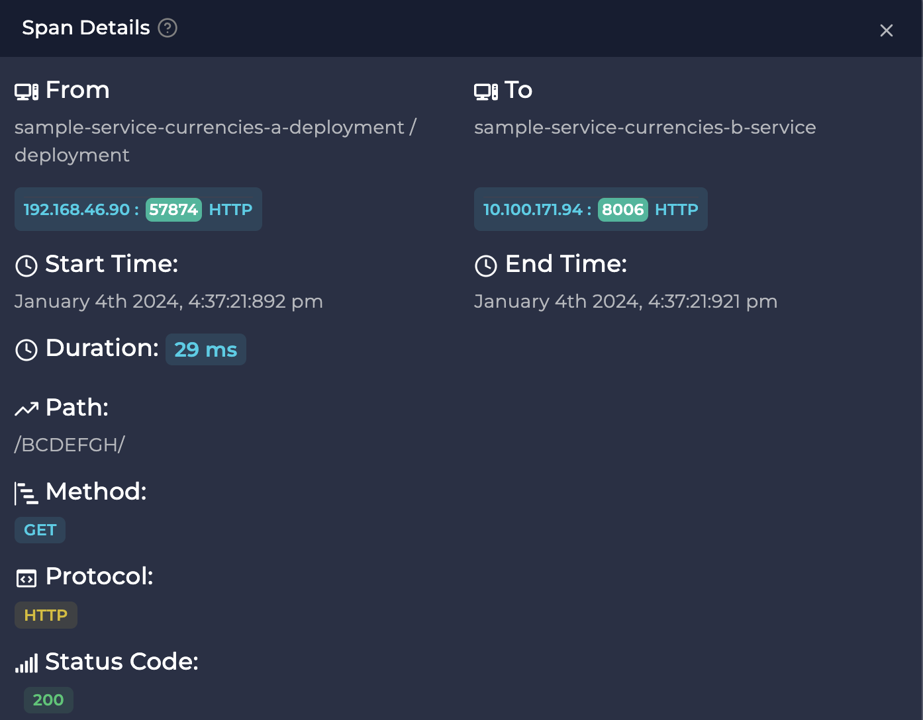The height and width of the screenshot is (720, 923).
Task: Click the destination IP 10.100.171.94
Action: coord(532,210)
